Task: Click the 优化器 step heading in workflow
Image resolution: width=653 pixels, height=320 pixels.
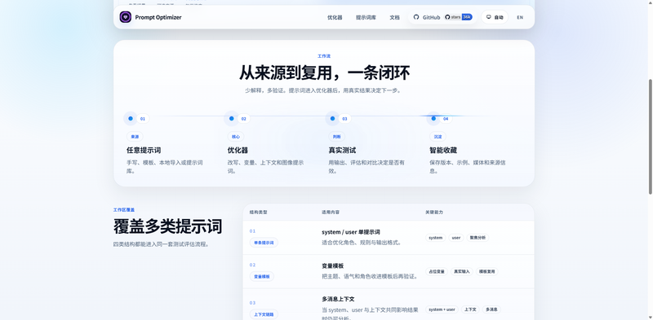Action: click(x=238, y=150)
